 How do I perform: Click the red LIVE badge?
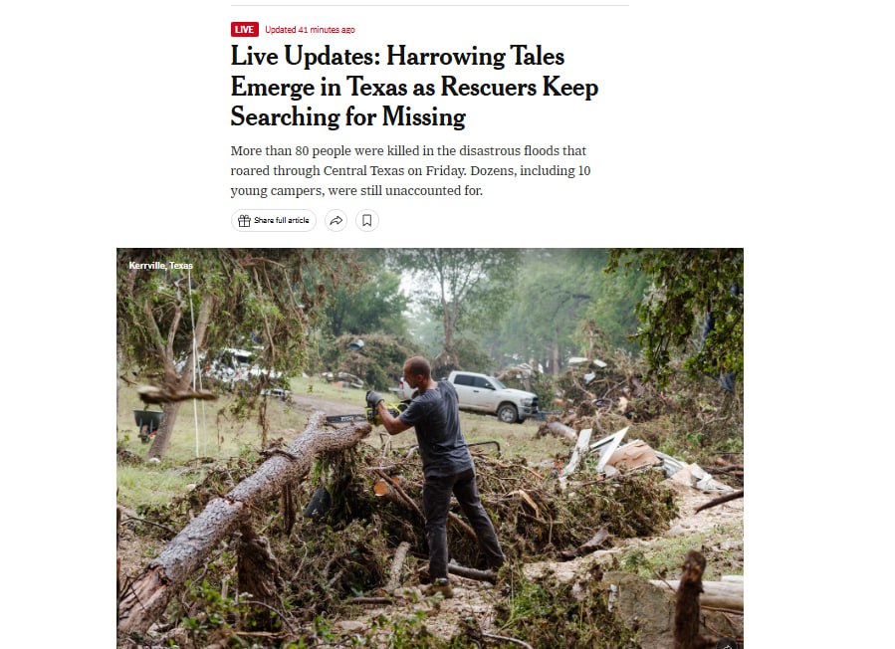click(x=244, y=30)
